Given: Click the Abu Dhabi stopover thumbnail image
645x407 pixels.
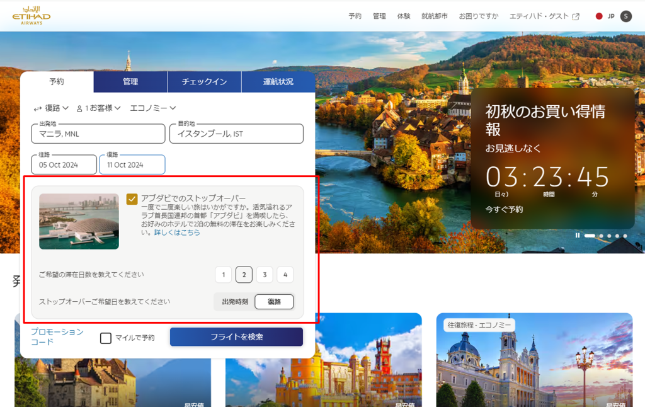Looking at the screenshot, I should tap(79, 221).
